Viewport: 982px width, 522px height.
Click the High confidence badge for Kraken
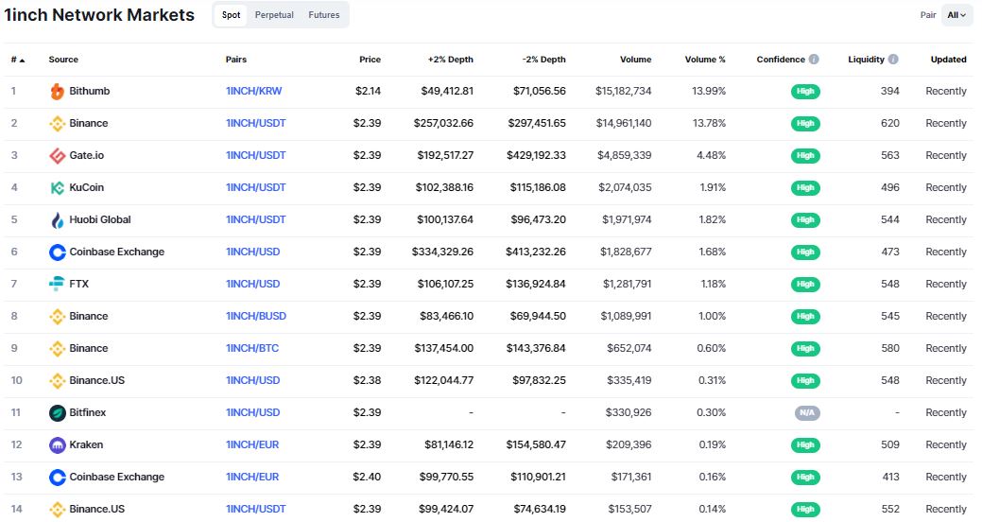[805, 444]
